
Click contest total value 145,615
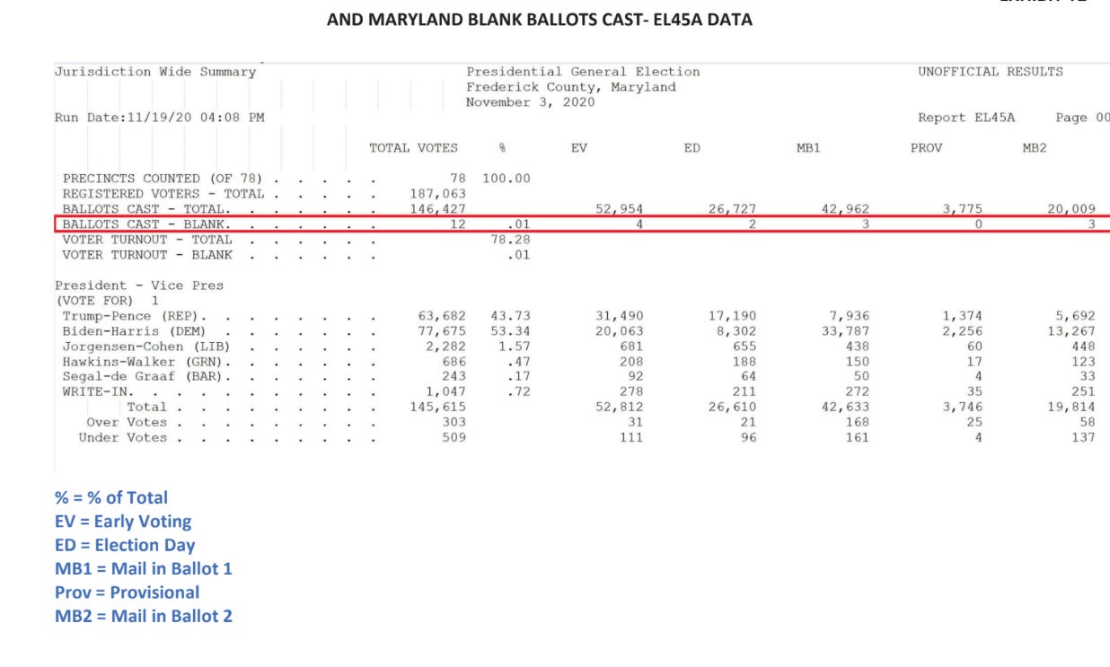pyautogui.click(x=437, y=408)
